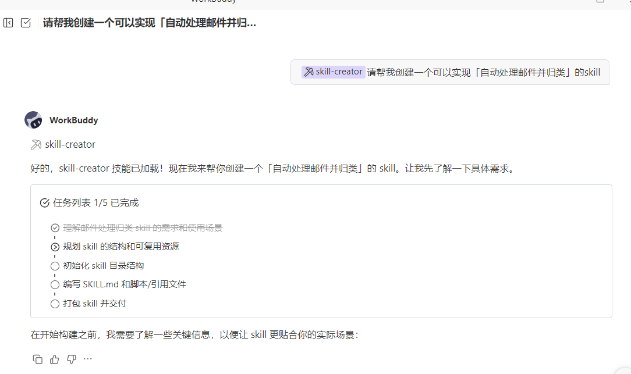Click pending circle for 编写 SKILL.md task
Viewport: 631px width, 374px height.
coord(55,285)
